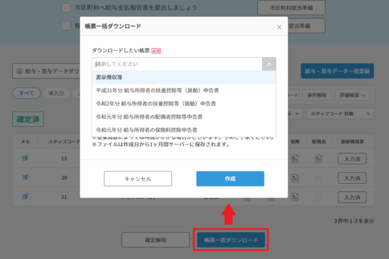Select the すべて filter tab
389x259 pixels.
(x=27, y=93)
